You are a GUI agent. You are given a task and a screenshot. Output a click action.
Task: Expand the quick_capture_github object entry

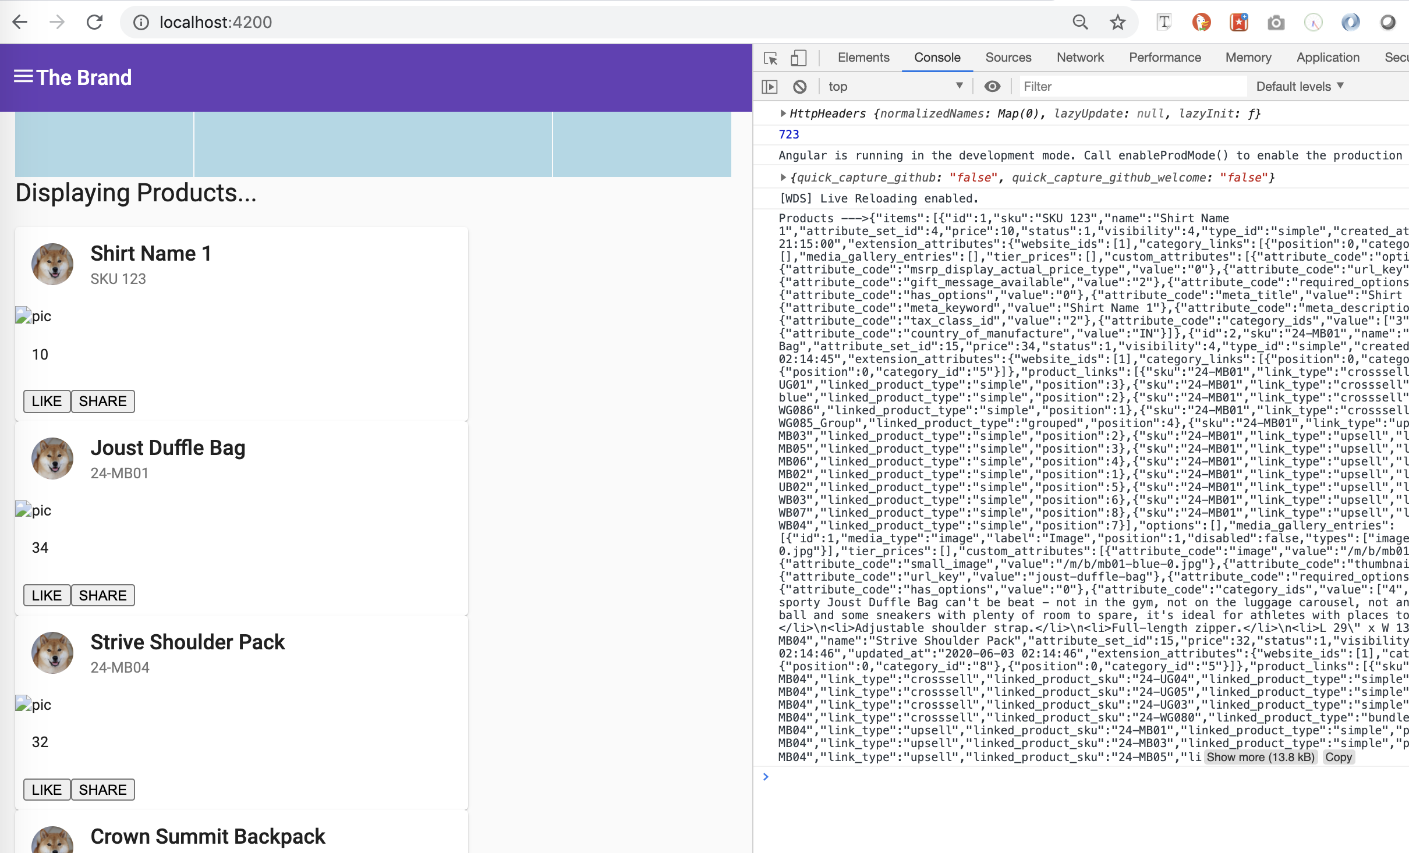pos(783,177)
